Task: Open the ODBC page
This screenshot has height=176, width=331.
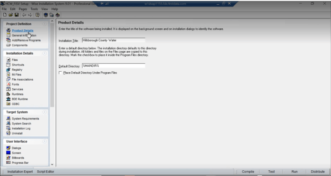Action: click(16, 104)
